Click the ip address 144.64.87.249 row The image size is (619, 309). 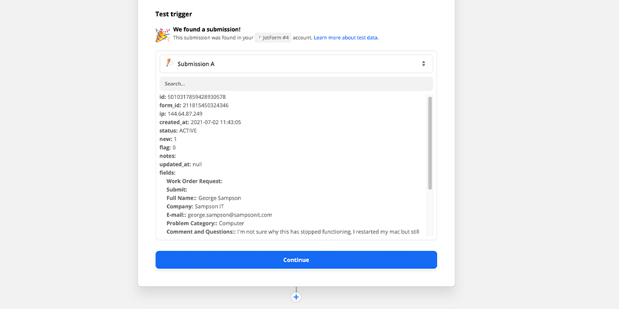pyautogui.click(x=181, y=113)
